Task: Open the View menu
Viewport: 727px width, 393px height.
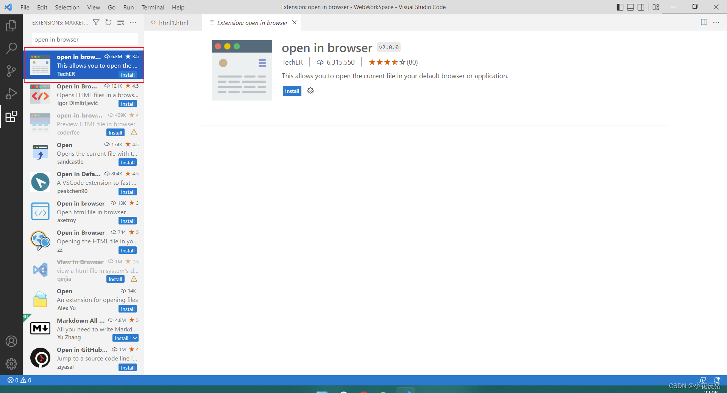Action: pos(94,7)
